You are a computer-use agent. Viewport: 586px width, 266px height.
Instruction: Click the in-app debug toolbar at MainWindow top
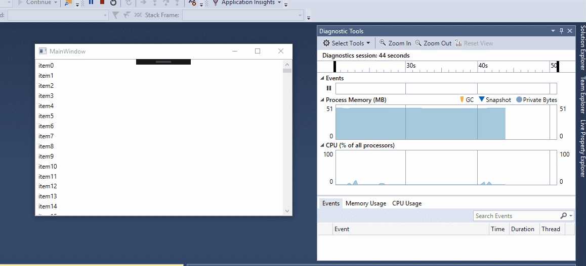[x=163, y=62]
